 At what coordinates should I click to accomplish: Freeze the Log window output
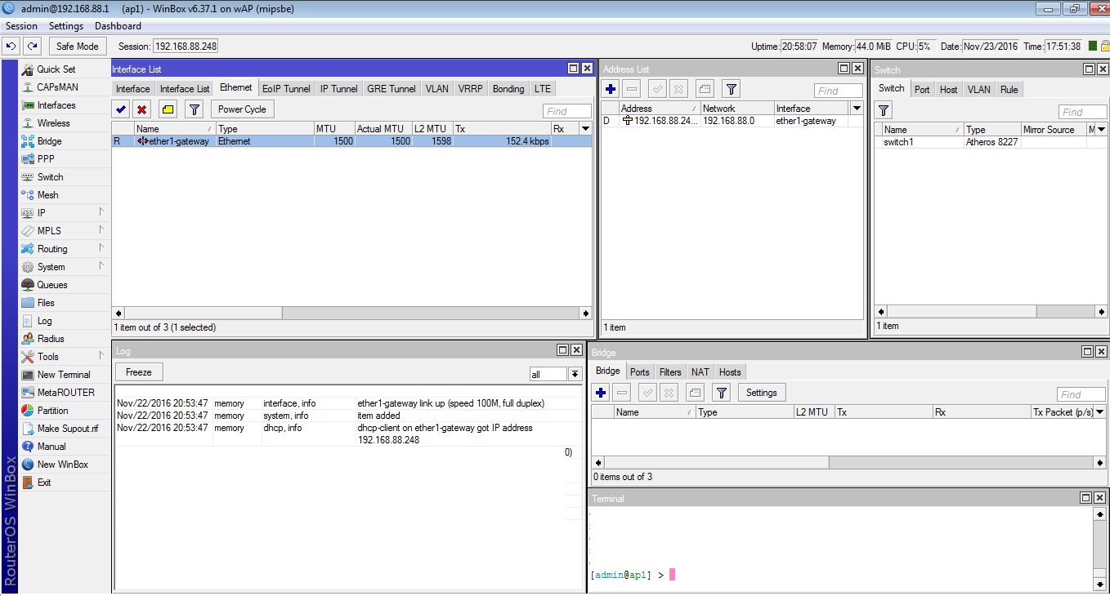[x=139, y=372]
